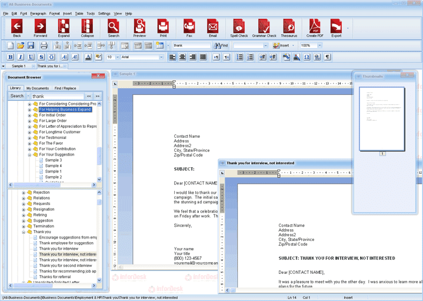Open the Insert dropdown arrow
423x301 pixels.
click(294, 45)
